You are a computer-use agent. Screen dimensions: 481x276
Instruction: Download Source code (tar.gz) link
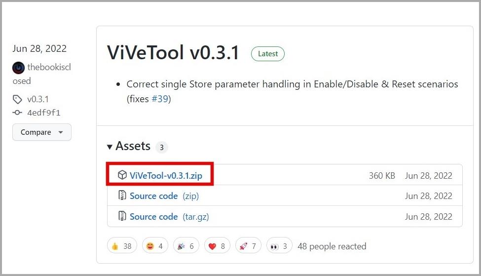tap(169, 217)
